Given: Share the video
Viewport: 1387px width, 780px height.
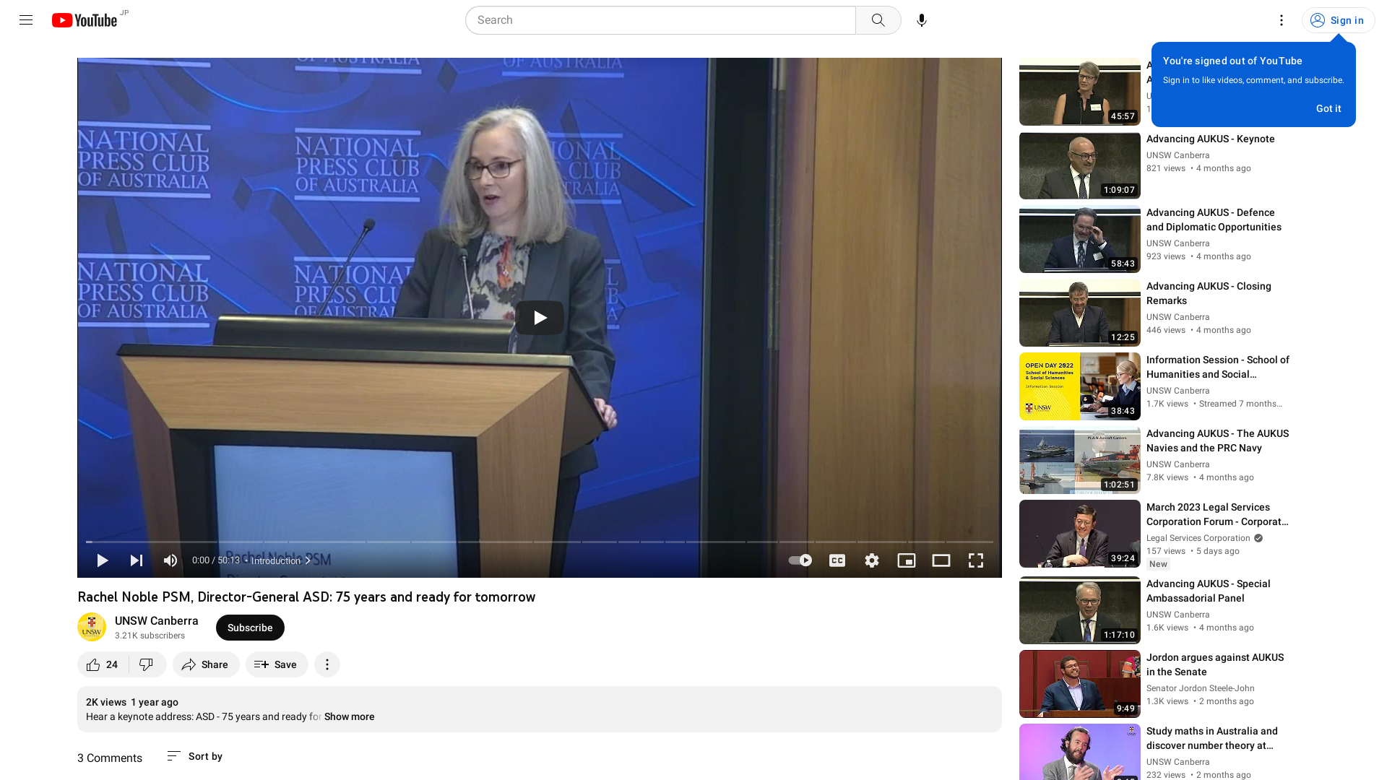Looking at the screenshot, I should [206, 664].
